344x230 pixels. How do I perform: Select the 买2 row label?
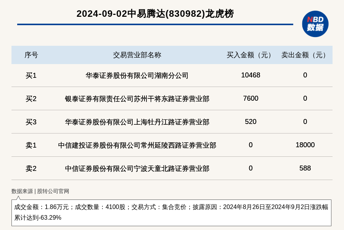point(31,99)
